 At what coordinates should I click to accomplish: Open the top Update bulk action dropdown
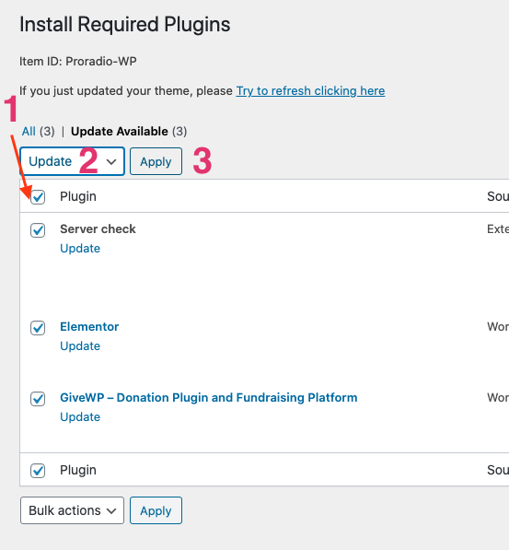[72, 161]
